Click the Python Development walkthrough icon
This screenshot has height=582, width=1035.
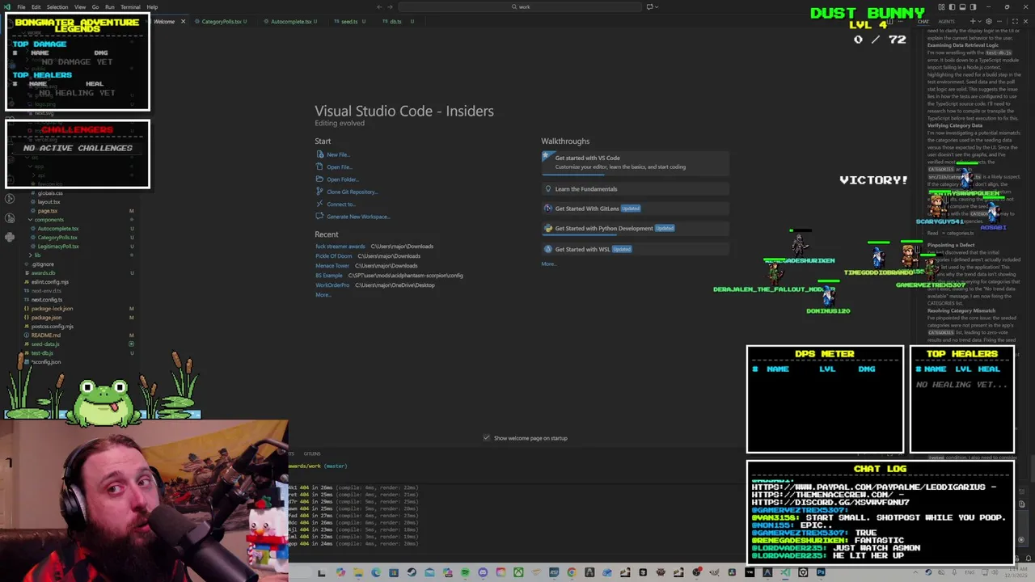click(x=548, y=228)
